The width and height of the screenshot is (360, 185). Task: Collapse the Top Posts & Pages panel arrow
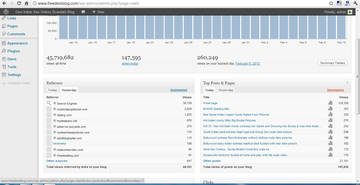347,83
